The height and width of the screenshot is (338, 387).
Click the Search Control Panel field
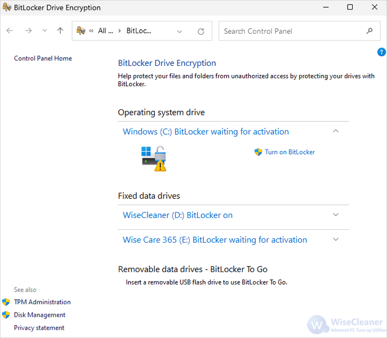coord(299,31)
